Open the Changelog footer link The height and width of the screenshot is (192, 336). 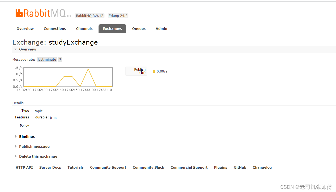262,167
